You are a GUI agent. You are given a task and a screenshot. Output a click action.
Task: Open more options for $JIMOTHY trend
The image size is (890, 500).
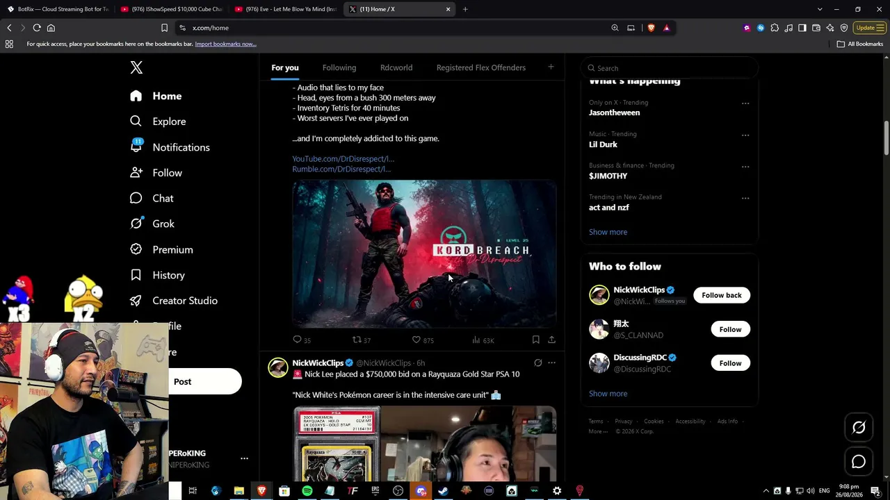(x=745, y=167)
